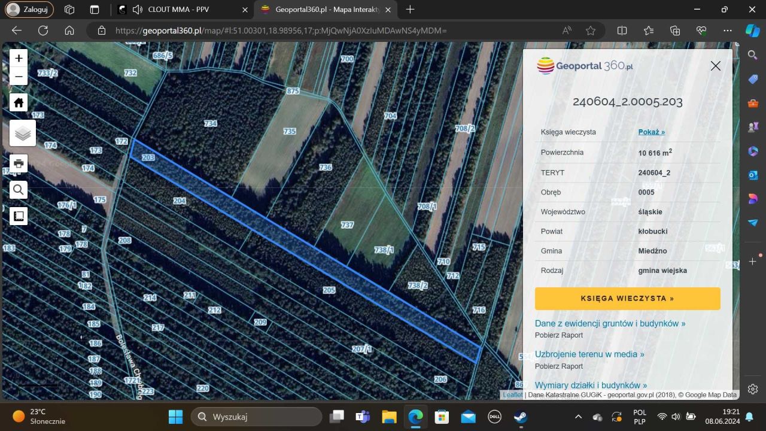Select the measurement ruler tool
The width and height of the screenshot is (766, 431).
click(19, 216)
